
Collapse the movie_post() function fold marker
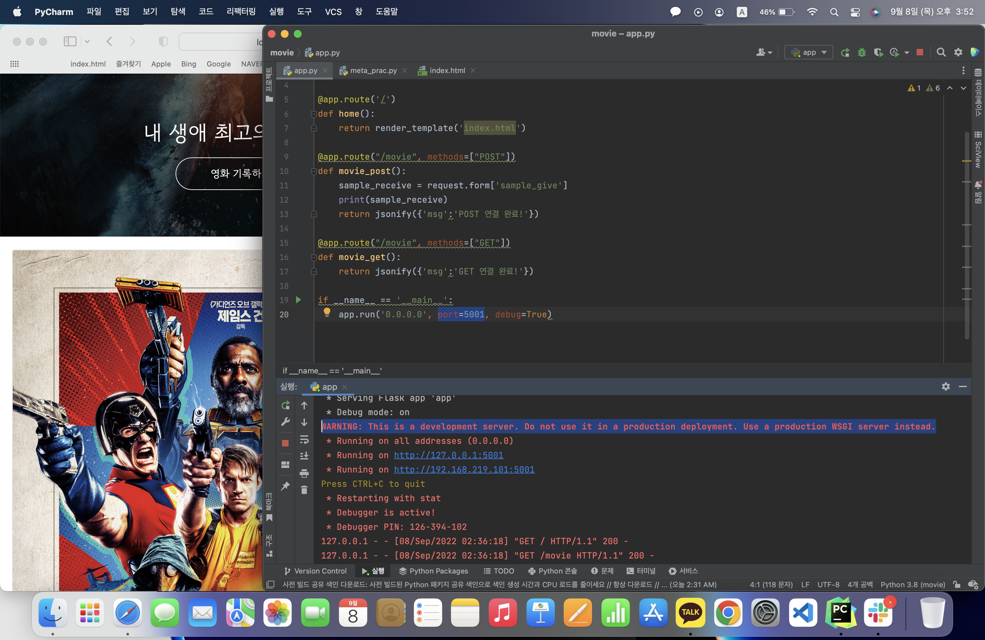point(314,171)
